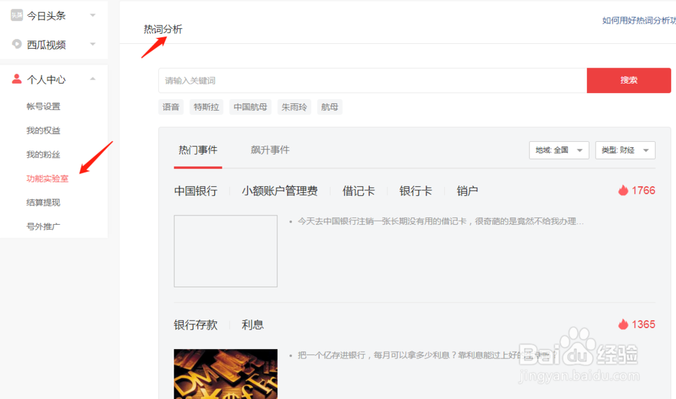
Task: Click the 个人中心 section label
Action: coord(46,80)
